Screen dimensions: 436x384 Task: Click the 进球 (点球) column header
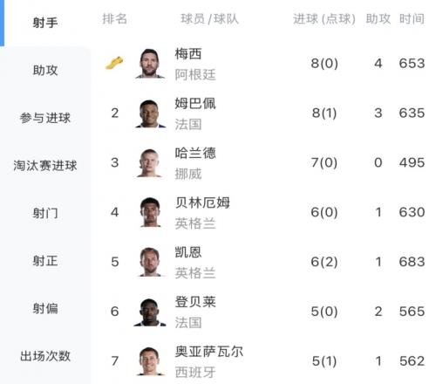pos(324,19)
